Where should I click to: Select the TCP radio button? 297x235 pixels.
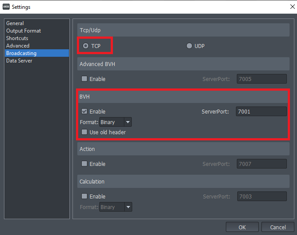point(86,46)
